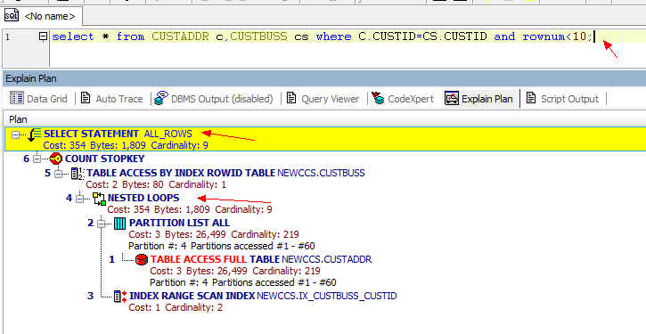Click the Explain Plan panel title

[x=31, y=78]
